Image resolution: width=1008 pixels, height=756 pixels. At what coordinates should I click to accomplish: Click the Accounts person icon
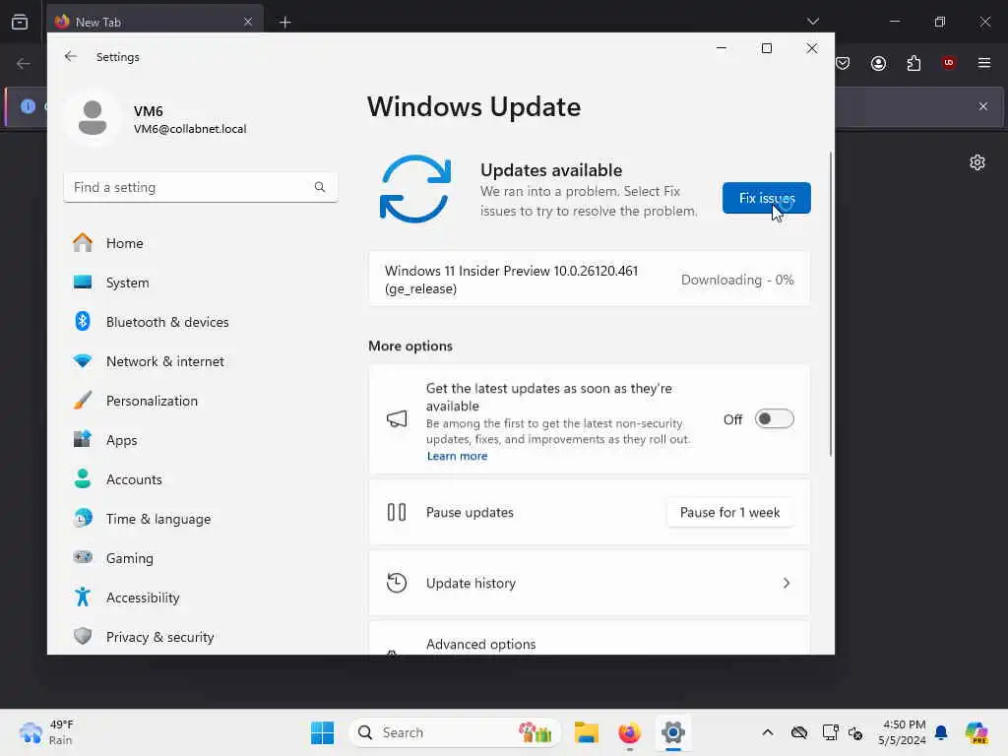coord(83,479)
